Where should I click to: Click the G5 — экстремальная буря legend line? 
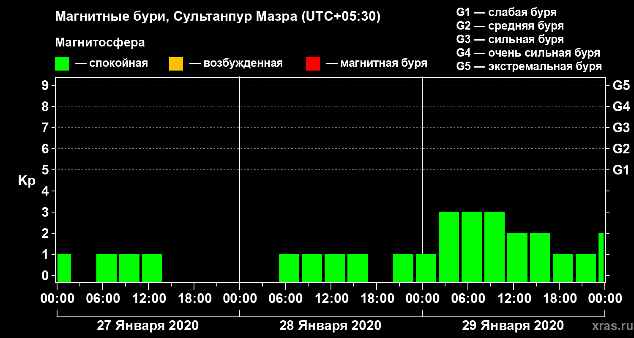click(529, 67)
